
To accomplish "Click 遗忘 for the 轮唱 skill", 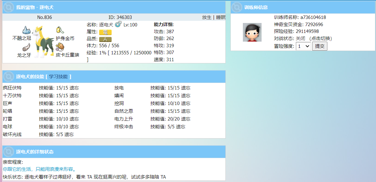I will [74, 111].
